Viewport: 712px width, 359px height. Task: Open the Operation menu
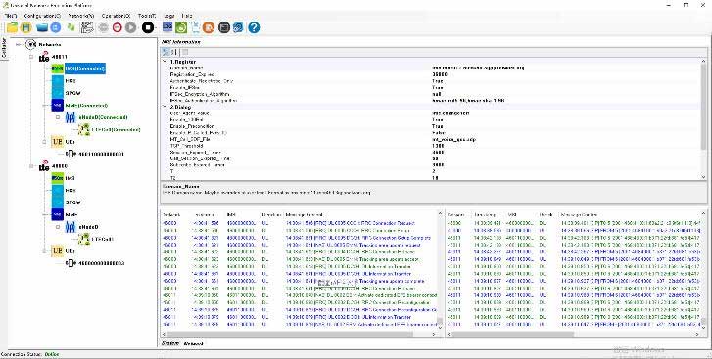[x=116, y=16]
